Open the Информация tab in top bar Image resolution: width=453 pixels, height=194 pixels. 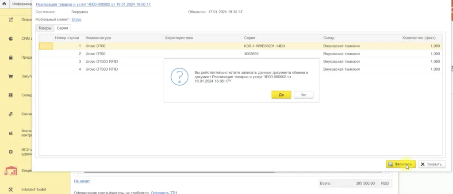pos(22,4)
